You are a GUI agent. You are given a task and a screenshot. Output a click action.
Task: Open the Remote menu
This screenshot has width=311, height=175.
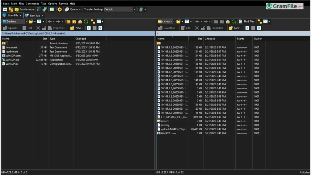[63, 4]
